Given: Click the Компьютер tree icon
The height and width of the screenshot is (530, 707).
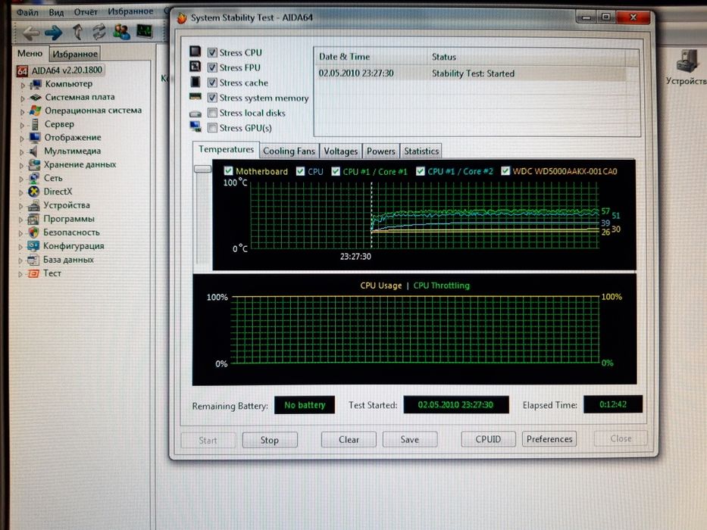Looking at the screenshot, I should point(36,84).
